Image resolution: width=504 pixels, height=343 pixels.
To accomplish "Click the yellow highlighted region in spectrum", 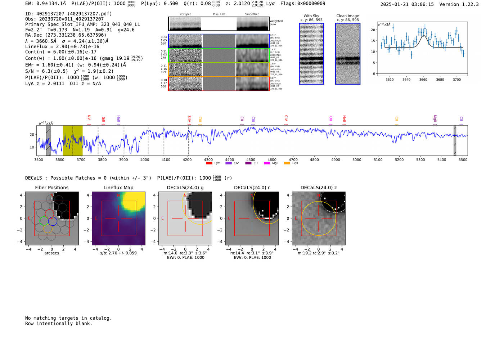I will [x=73, y=141].
